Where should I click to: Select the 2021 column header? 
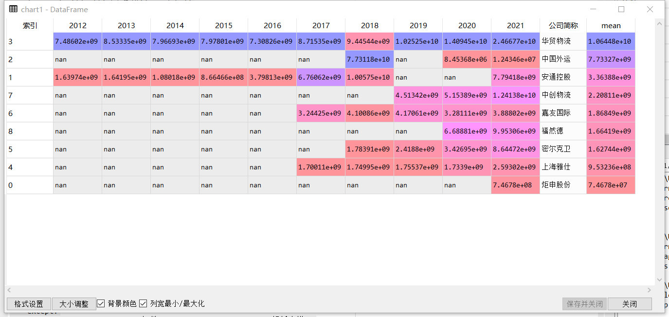516,25
